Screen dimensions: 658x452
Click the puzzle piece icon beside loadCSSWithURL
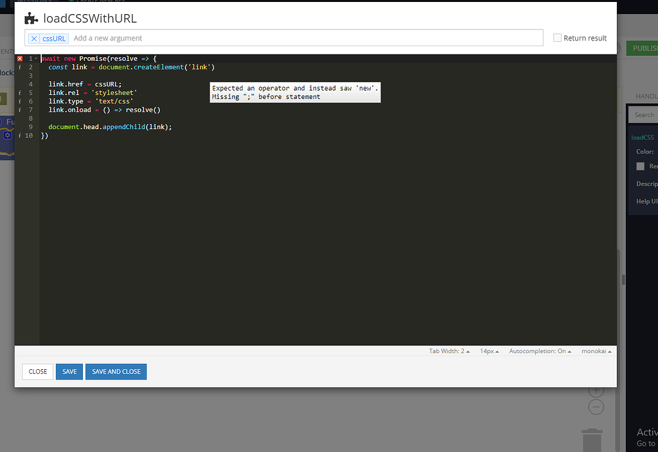click(x=31, y=18)
